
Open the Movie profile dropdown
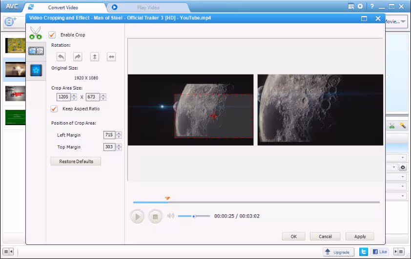pyautogui.click(x=403, y=21)
